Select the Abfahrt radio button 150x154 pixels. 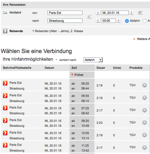pos(127,21)
